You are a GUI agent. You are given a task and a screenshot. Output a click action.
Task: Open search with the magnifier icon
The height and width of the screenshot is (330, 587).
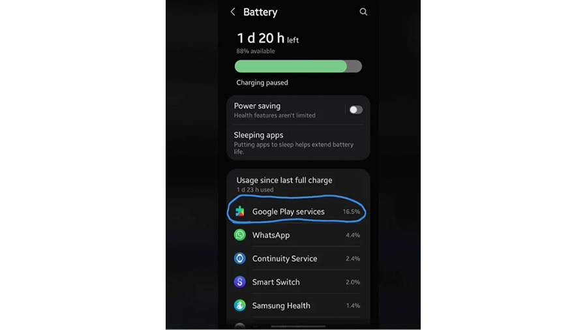pos(363,12)
